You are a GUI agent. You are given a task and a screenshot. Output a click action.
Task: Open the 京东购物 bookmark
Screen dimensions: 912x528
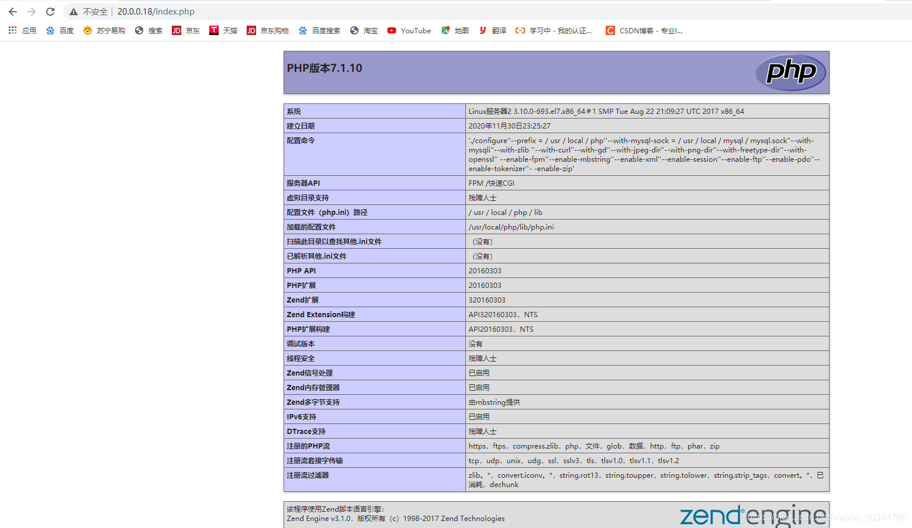coord(268,30)
